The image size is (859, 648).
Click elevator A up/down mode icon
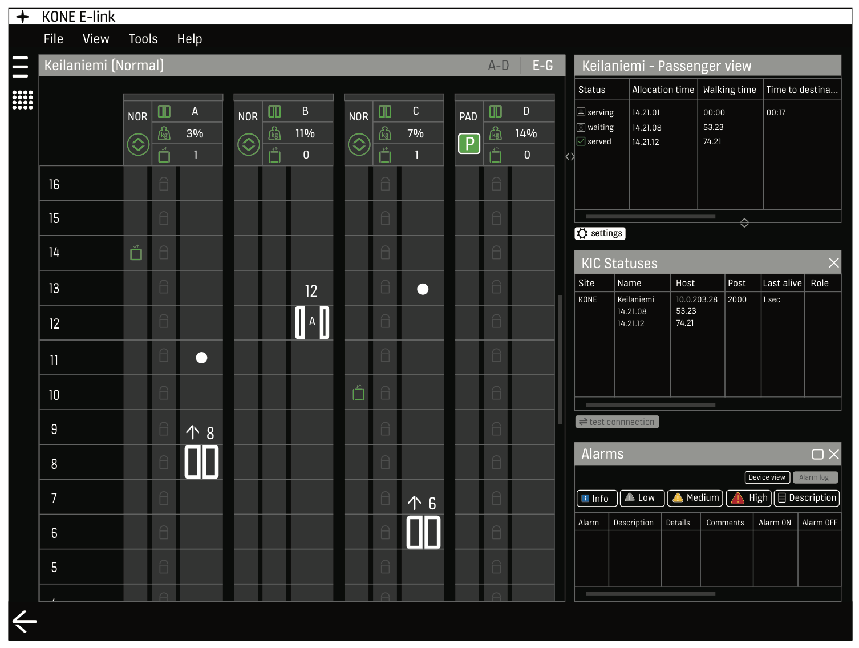(138, 145)
